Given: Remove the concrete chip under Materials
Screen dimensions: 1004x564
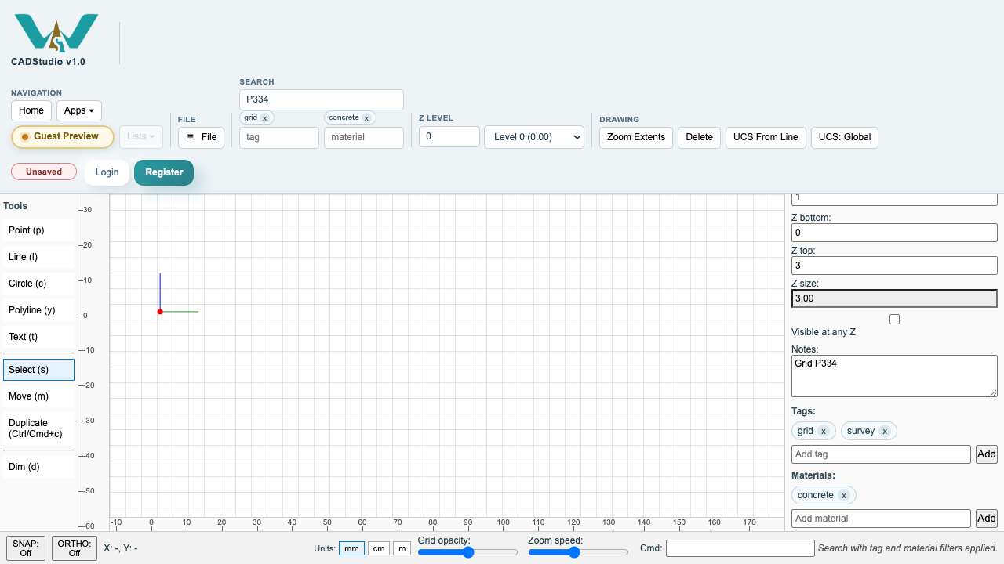Looking at the screenshot, I should pos(843,495).
